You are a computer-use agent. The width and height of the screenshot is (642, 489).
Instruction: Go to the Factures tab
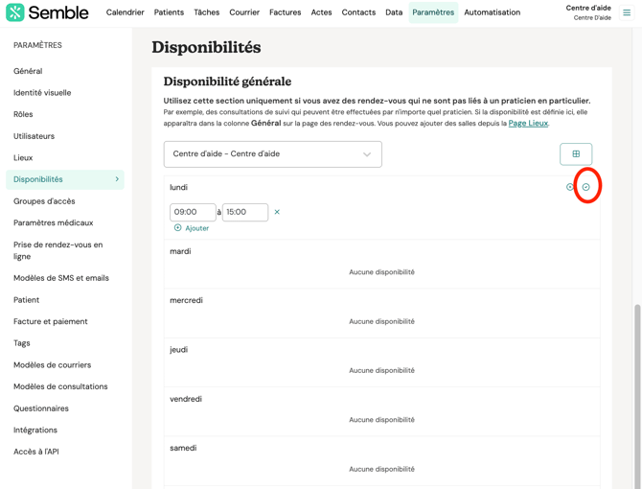285,12
